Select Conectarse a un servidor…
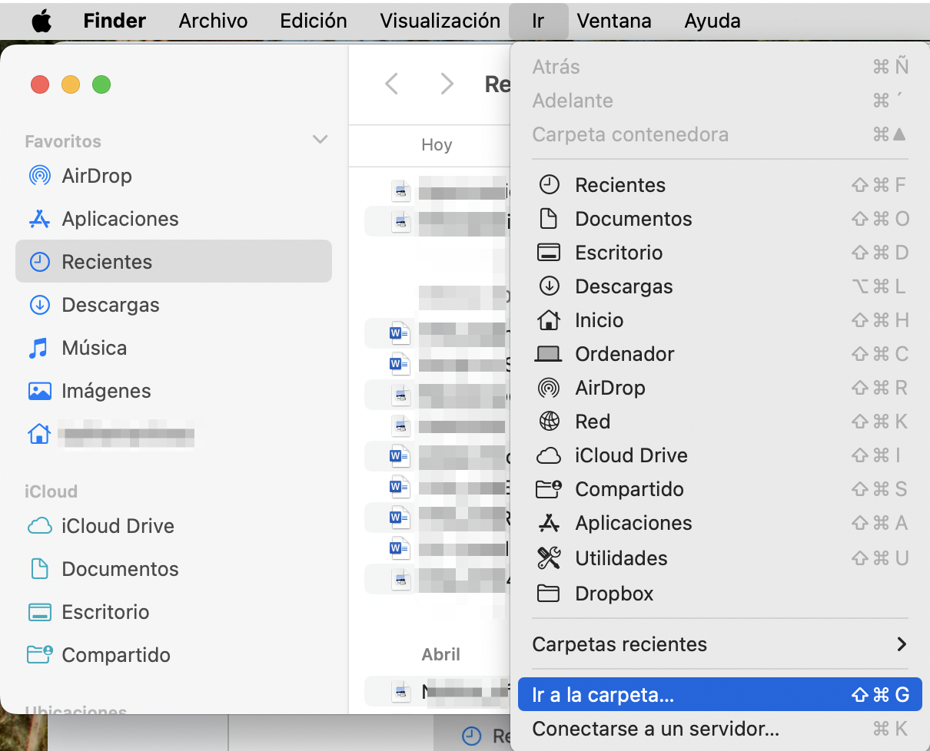This screenshot has width=930, height=751. 719,729
